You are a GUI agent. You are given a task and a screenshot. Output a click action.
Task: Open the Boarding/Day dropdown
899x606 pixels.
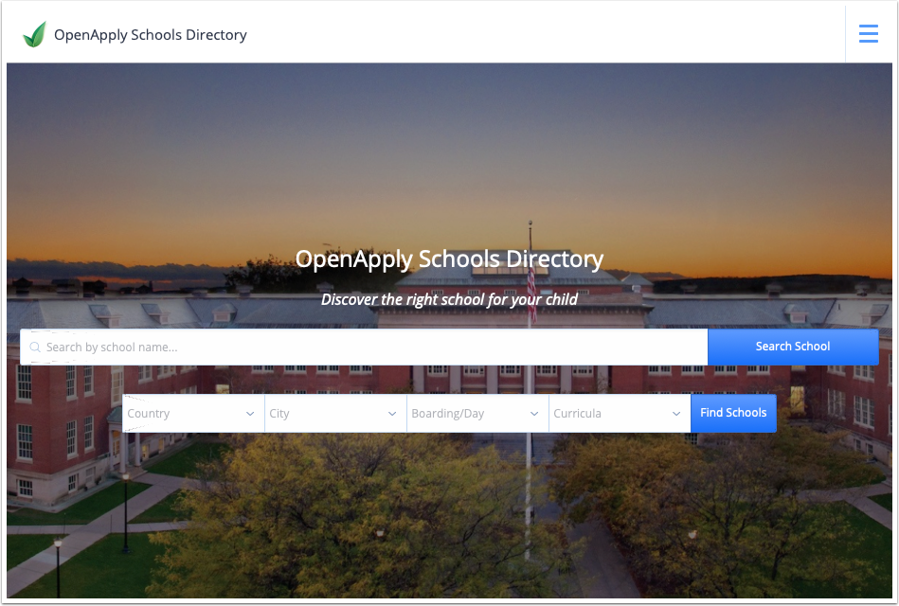pyautogui.click(x=477, y=414)
